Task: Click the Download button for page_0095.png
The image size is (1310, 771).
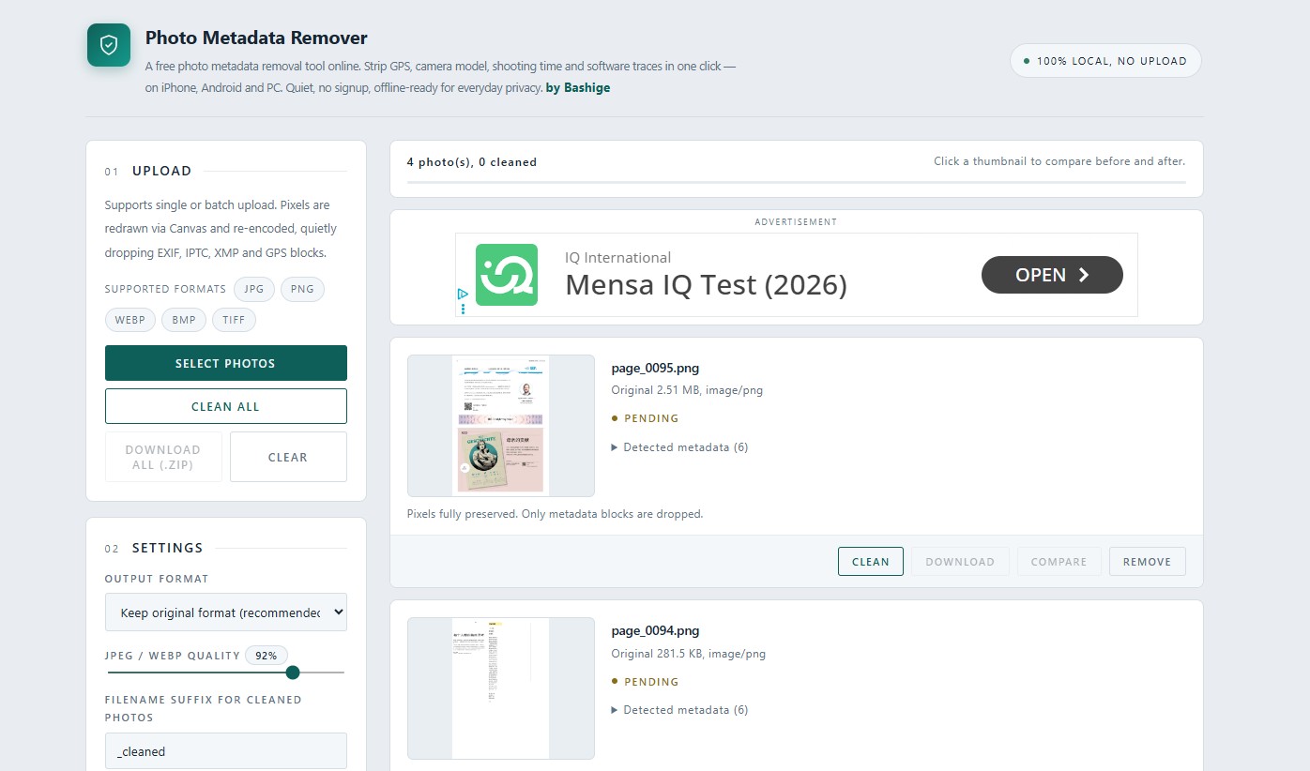Action: tap(960, 562)
